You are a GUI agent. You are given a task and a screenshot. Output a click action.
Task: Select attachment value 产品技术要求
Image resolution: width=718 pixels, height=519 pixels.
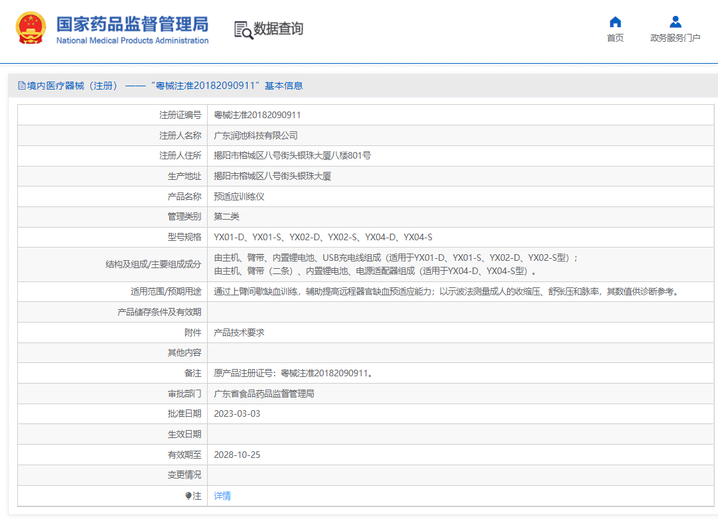(239, 333)
